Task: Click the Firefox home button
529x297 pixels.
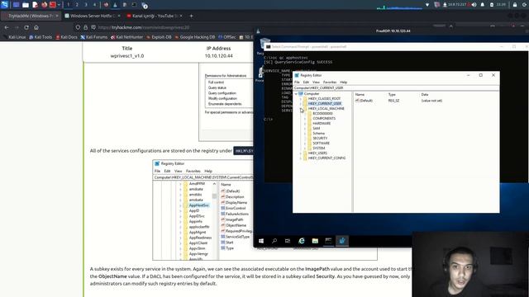Action: [x=36, y=27]
